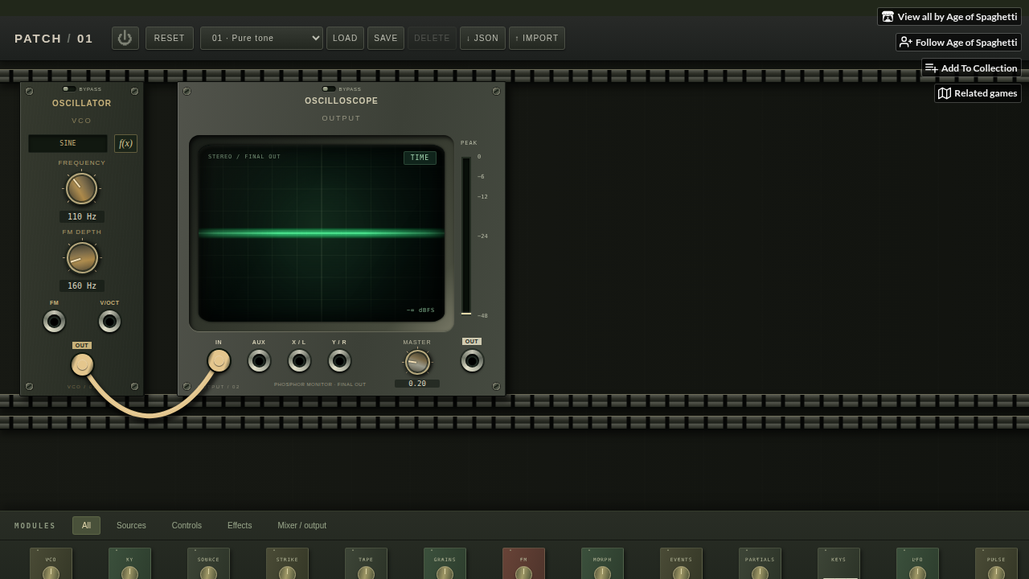The image size is (1029, 579).
Task: Click the Oscillator OUT jack
Action: (82, 365)
